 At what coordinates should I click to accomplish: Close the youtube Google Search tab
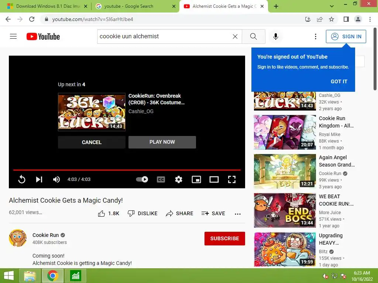174,7
